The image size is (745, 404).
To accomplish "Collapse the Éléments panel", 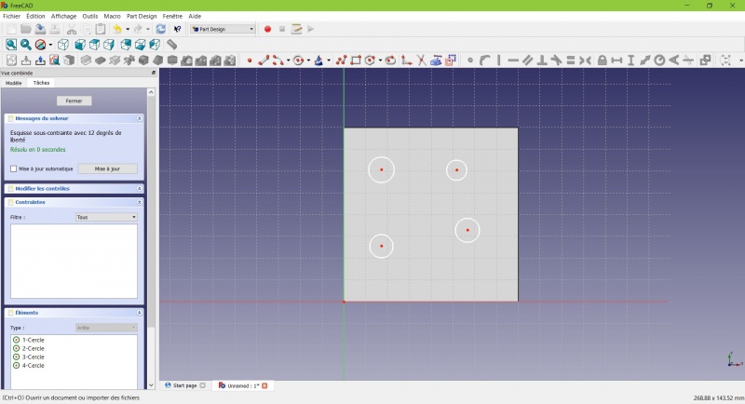I will click(139, 313).
